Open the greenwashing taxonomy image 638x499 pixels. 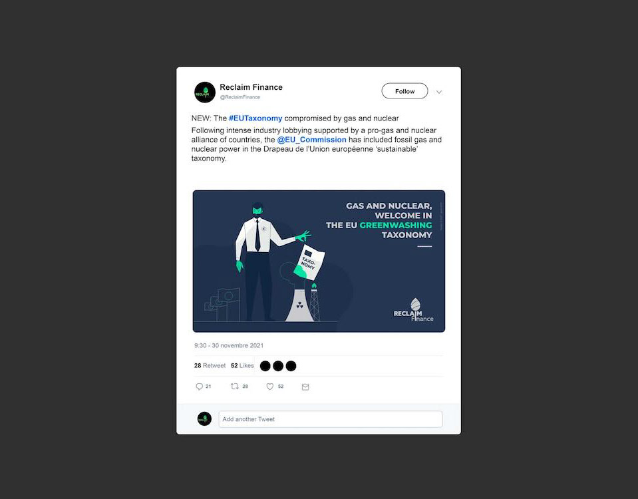(319, 261)
